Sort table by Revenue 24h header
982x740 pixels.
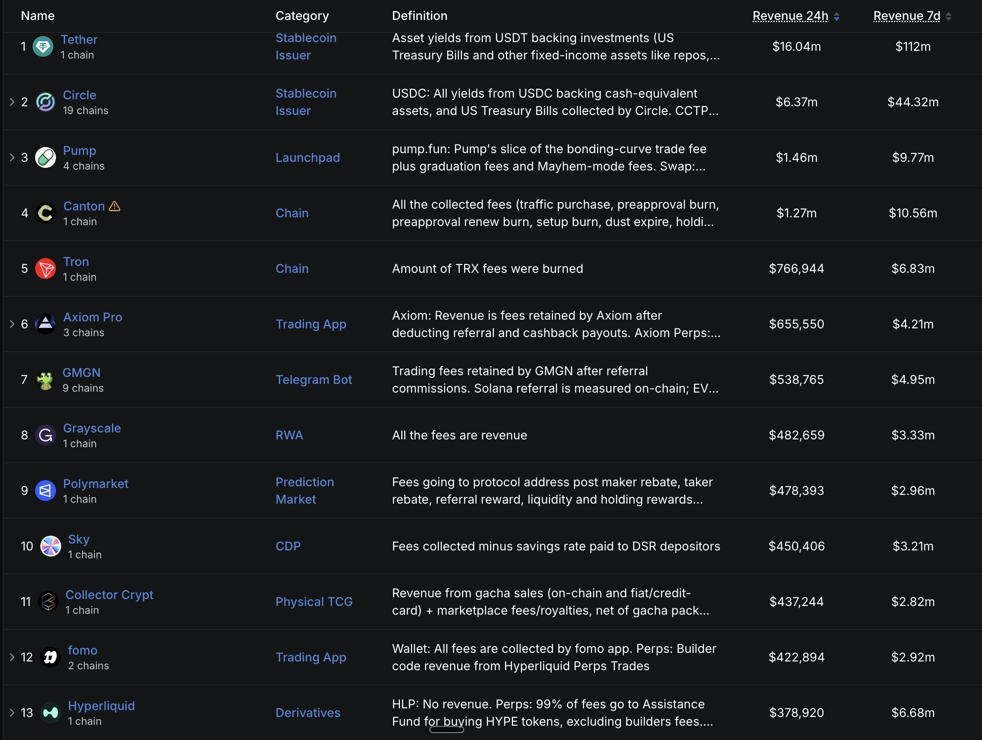[x=790, y=16]
